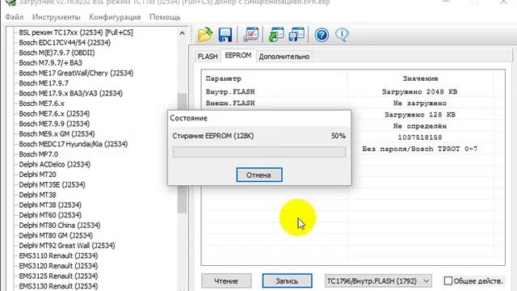Select Bosch M7.9.7/+ ВАЗ module
Image resolution: width=517 pixels, height=291 pixels.
pos(50,63)
